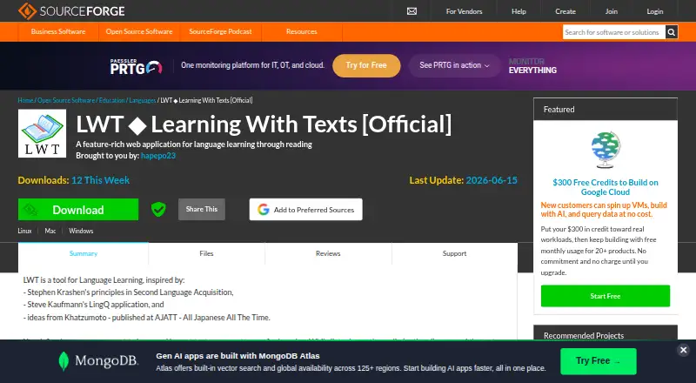Click the Paessler PRTG logo
This screenshot has width=696, height=383.
point(137,67)
